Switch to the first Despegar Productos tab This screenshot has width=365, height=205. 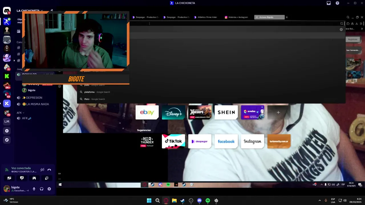[x=145, y=17]
